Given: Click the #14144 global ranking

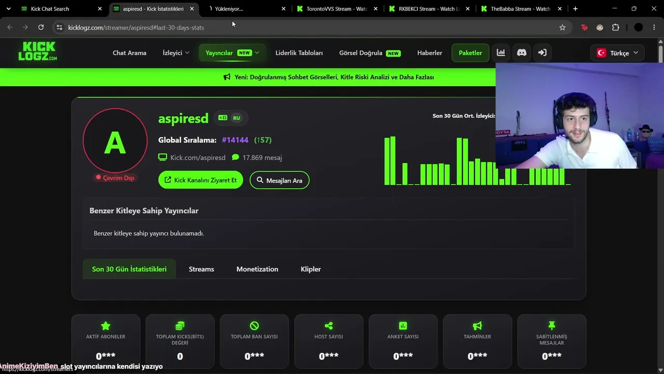Looking at the screenshot, I should coord(235,140).
